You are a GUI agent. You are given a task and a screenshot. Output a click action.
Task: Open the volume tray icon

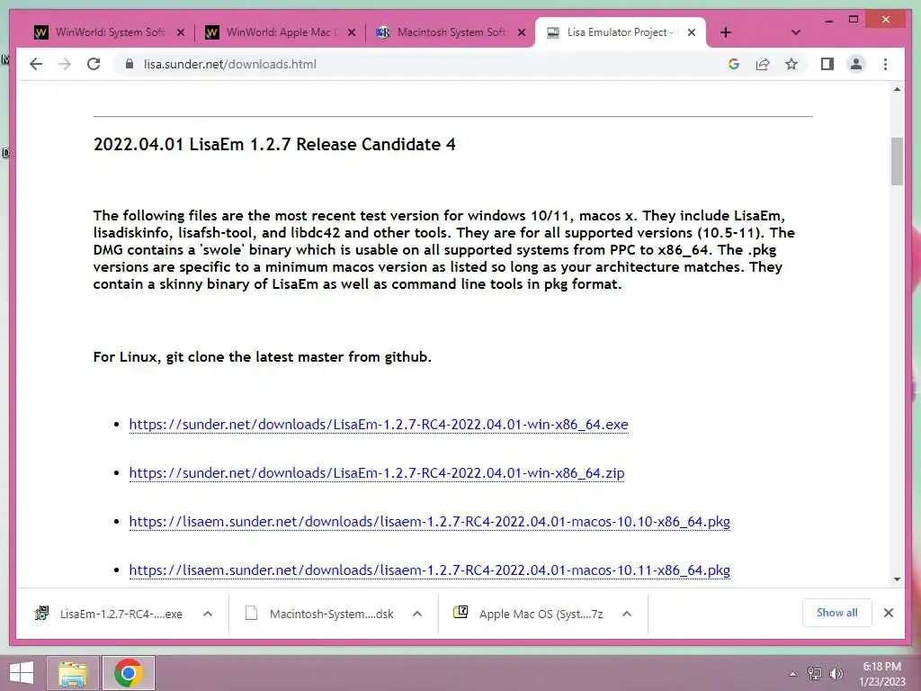[836, 674]
